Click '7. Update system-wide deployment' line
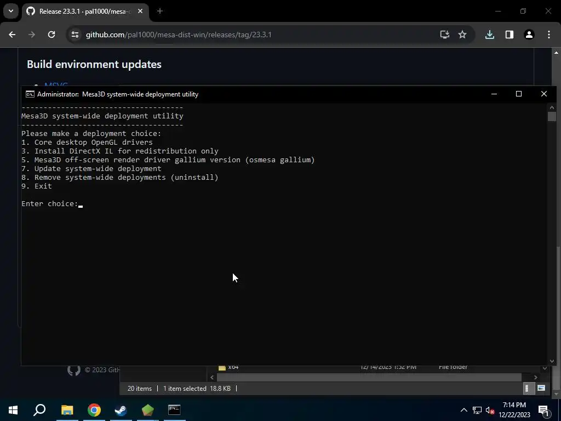Image resolution: width=561 pixels, height=421 pixels. (91, 169)
